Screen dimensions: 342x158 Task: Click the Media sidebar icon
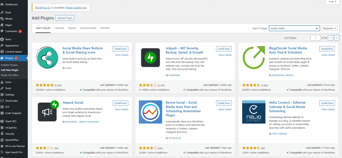pyautogui.click(x=2, y=19)
